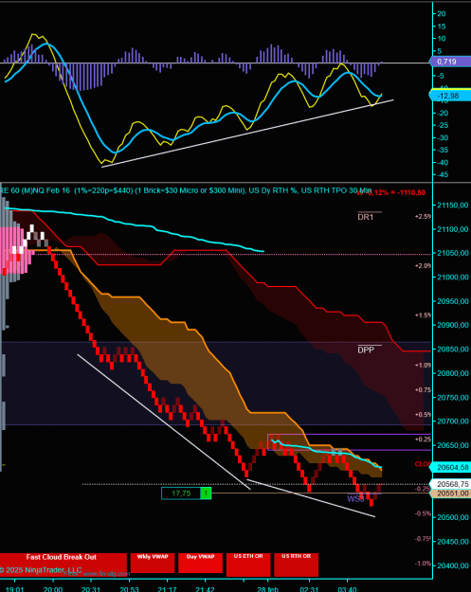Select the DPP pivot level label
The image size is (471, 592).
366,350
